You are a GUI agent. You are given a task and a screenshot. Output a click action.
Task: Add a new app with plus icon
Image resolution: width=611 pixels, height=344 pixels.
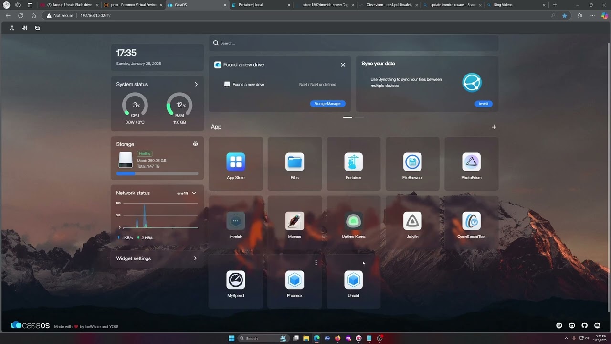[x=494, y=127]
